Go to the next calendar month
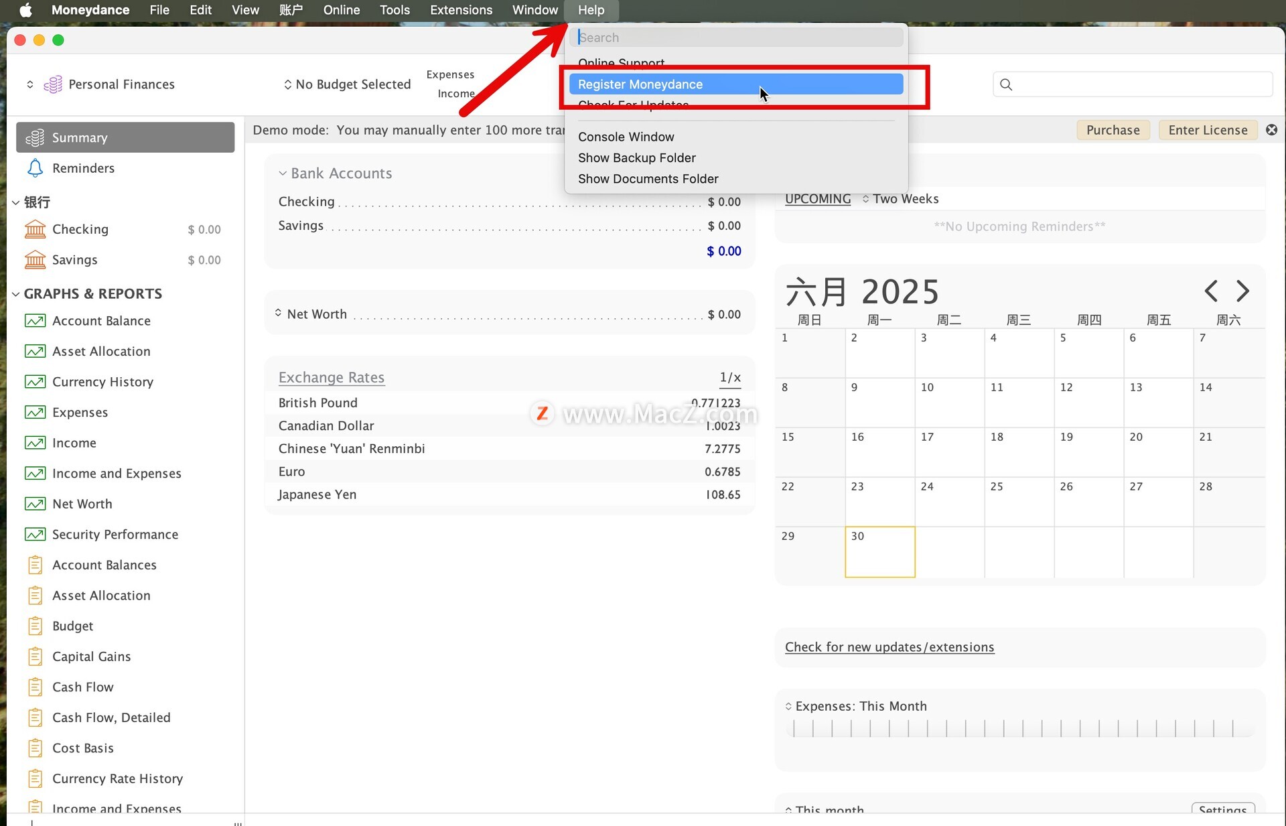The width and height of the screenshot is (1286, 826). pos(1243,291)
